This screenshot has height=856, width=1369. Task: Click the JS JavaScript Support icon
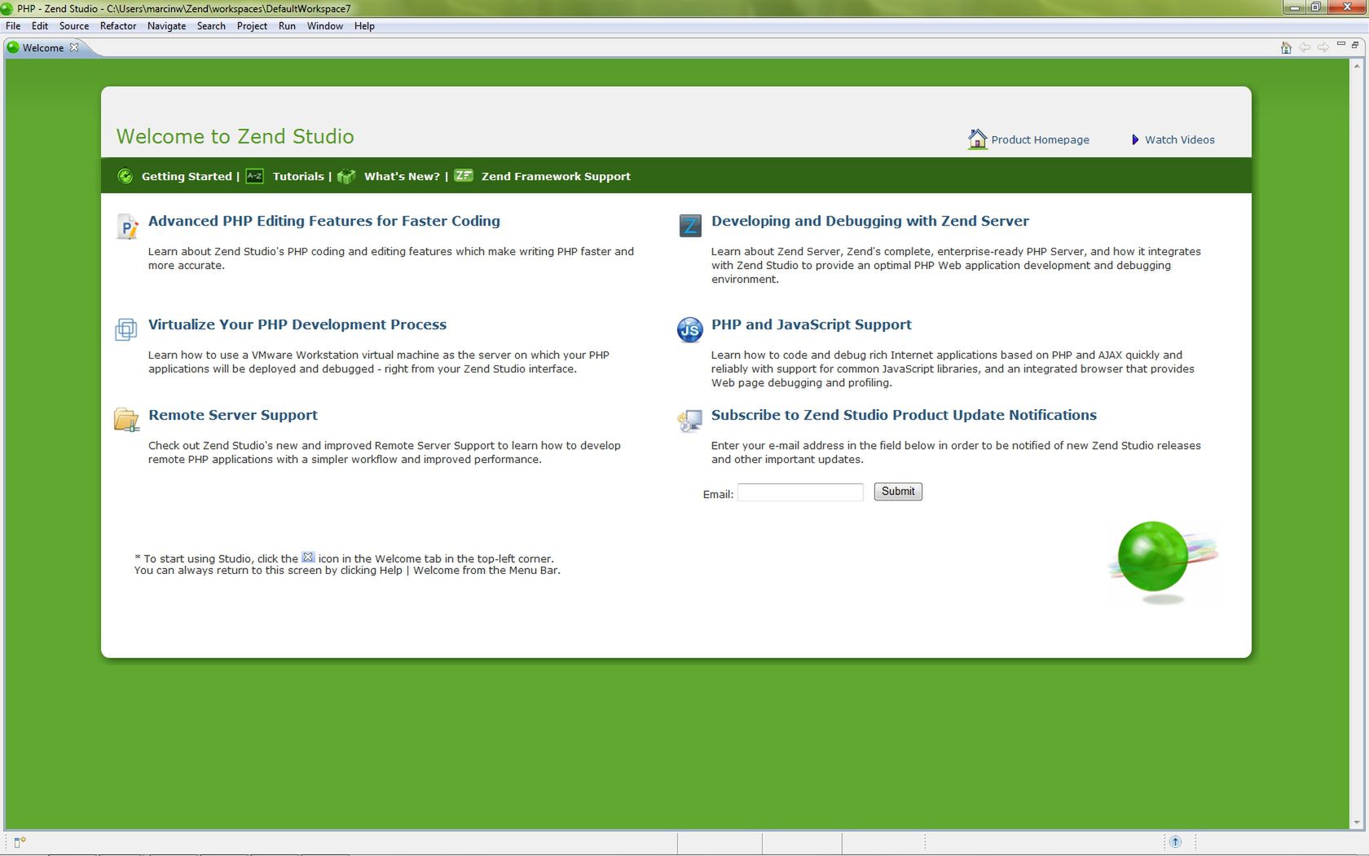click(x=689, y=329)
